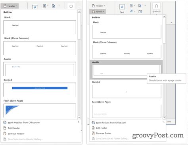Select the Banded header thumbnail
188x145 pixels.
pos(40,90)
